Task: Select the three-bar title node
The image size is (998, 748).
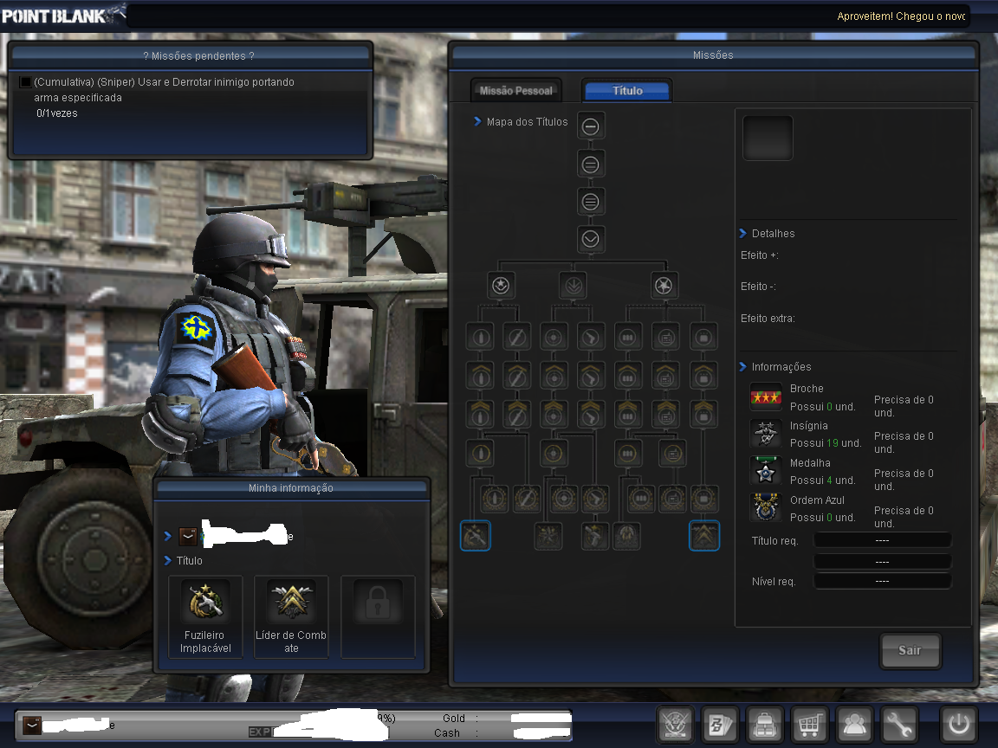Action: tap(591, 203)
